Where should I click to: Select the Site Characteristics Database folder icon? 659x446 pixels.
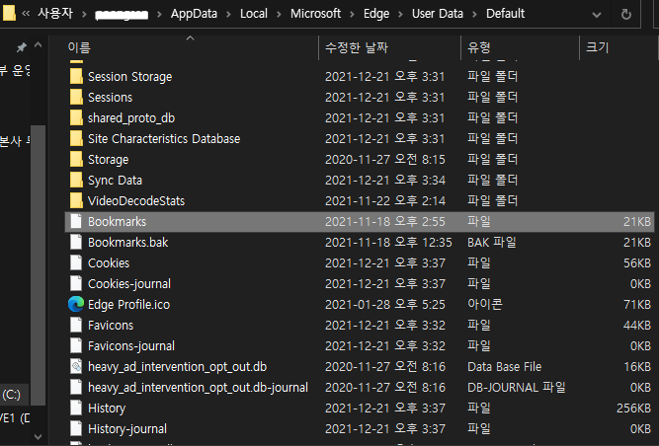coord(76,139)
